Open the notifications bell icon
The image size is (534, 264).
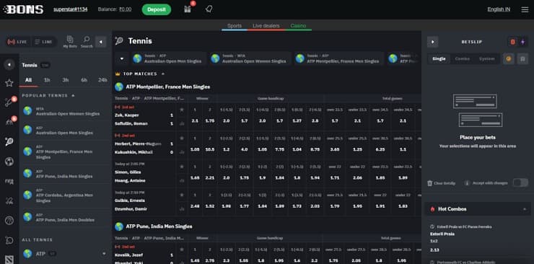(x=209, y=9)
